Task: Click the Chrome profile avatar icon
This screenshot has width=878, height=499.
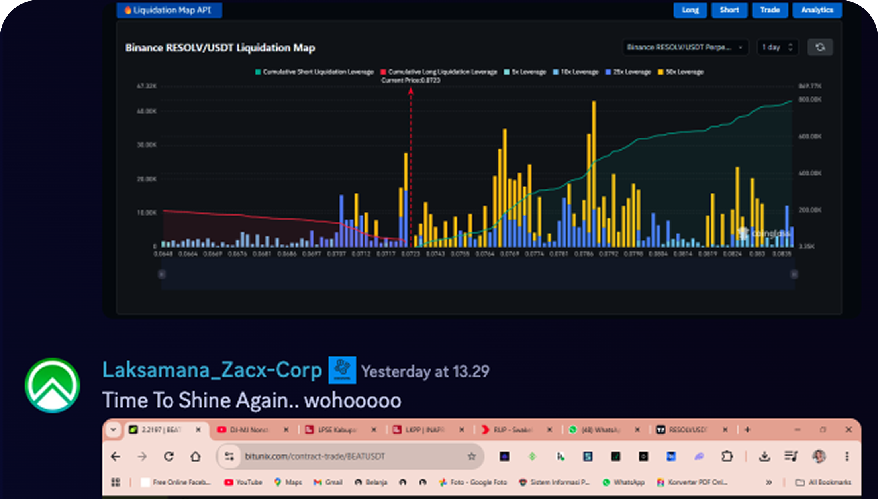Action: [820, 456]
